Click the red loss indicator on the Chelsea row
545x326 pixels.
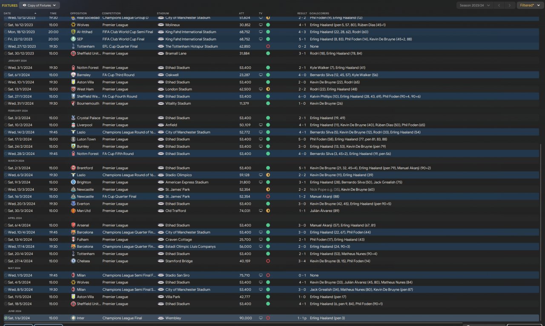click(268, 261)
